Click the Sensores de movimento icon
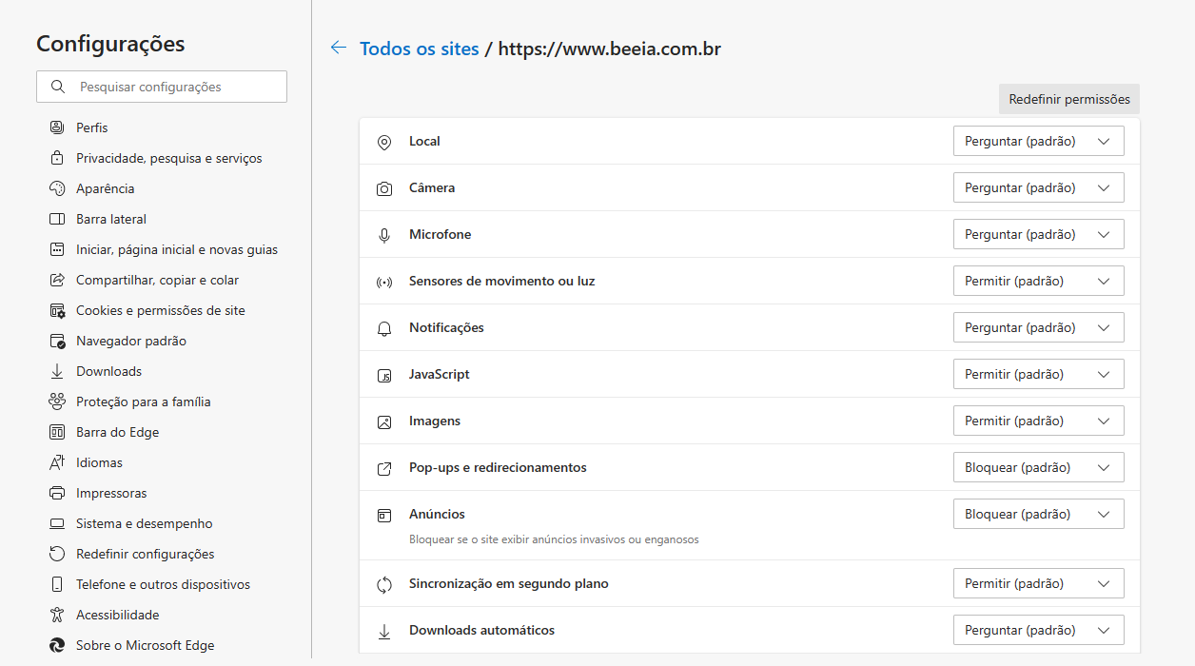The height and width of the screenshot is (666, 1195). click(384, 282)
